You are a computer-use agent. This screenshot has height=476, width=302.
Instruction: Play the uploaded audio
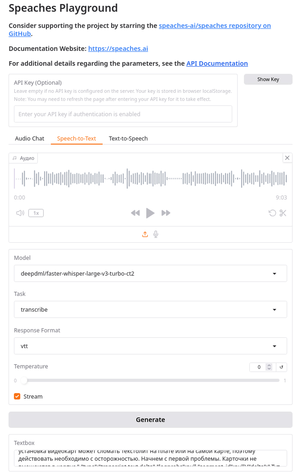pos(150,213)
